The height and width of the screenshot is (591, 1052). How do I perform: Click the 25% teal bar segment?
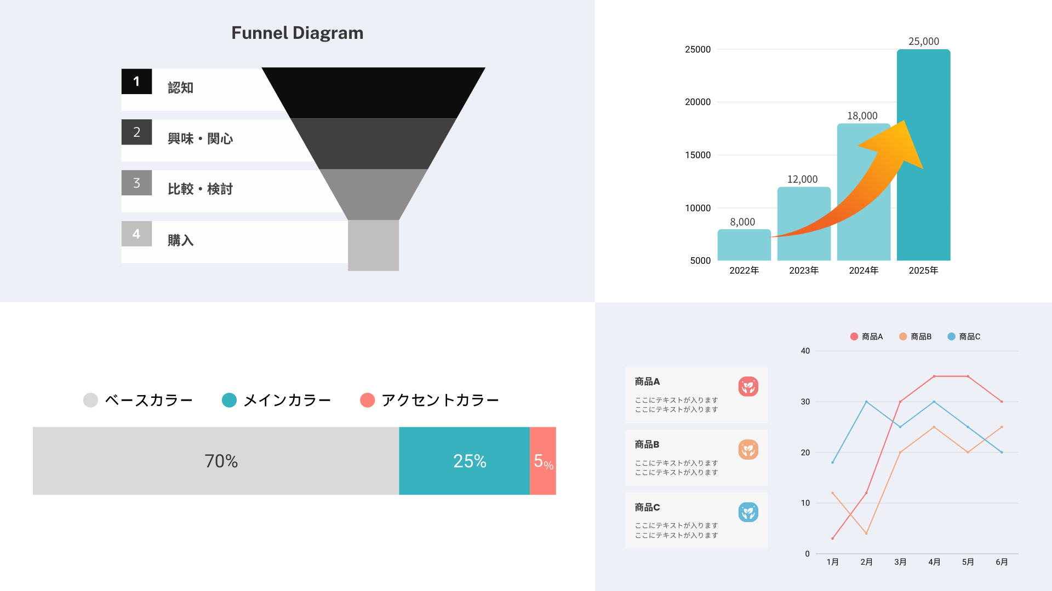point(464,461)
